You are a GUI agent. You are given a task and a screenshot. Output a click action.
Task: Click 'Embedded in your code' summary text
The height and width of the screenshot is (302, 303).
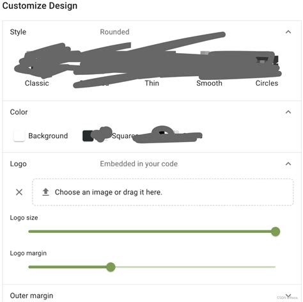[139, 164]
